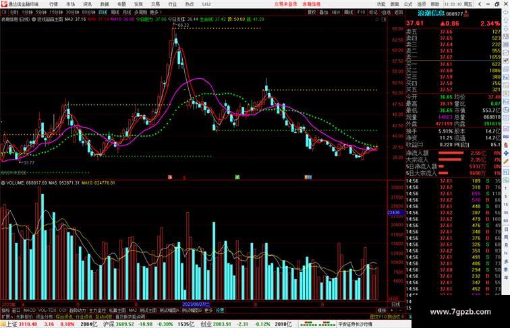
Task: Open the 行业资讯 tab
Action: 84,317
